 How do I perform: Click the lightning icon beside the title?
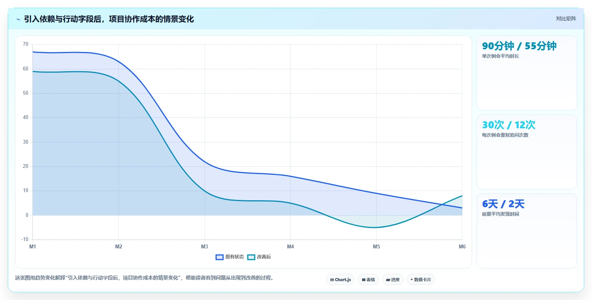[18, 19]
